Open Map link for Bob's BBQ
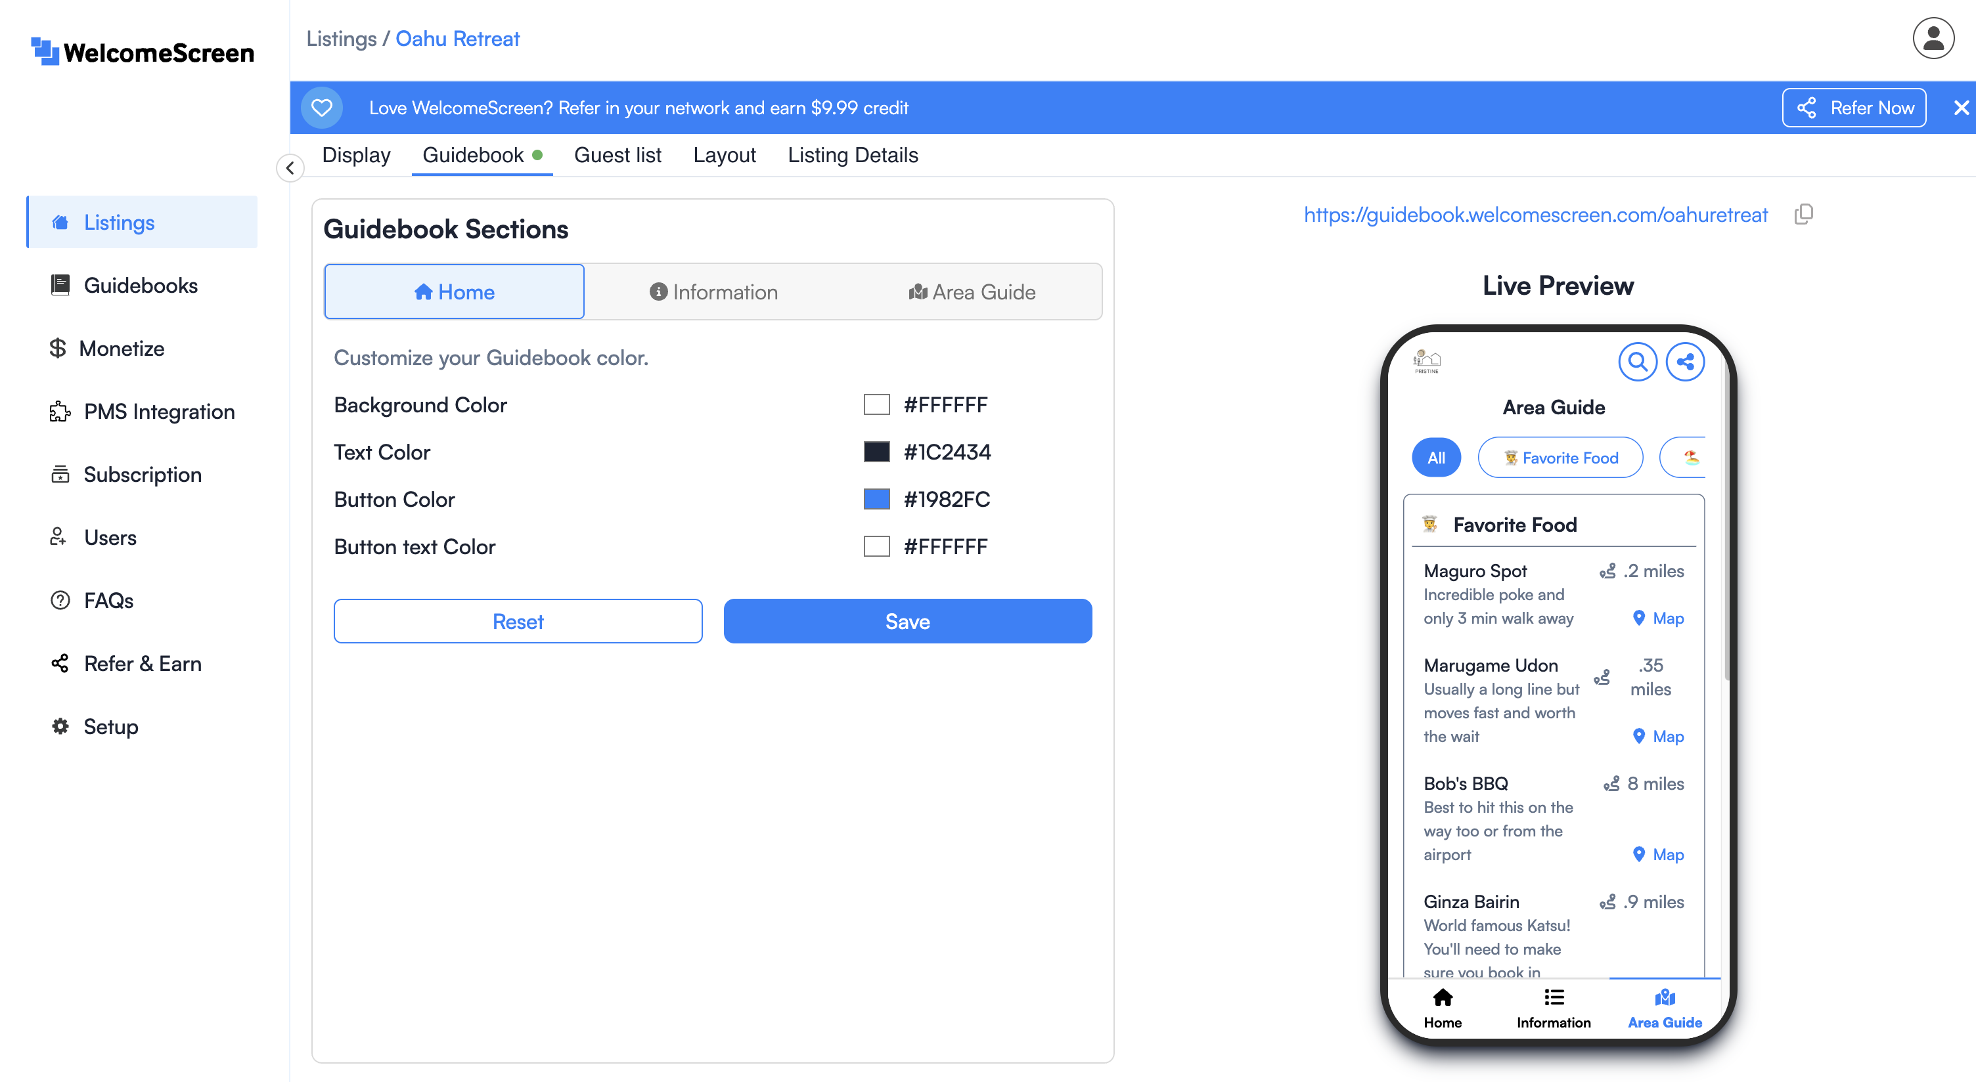 tap(1657, 854)
